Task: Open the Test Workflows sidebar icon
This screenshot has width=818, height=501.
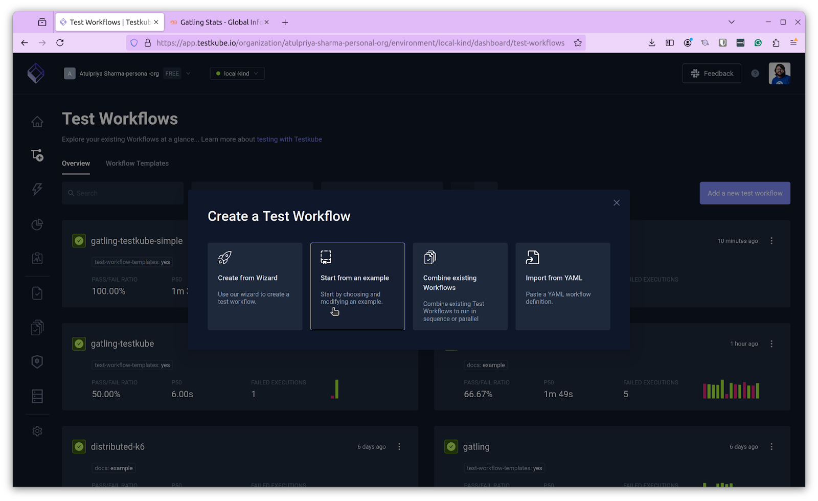Action: (x=37, y=155)
